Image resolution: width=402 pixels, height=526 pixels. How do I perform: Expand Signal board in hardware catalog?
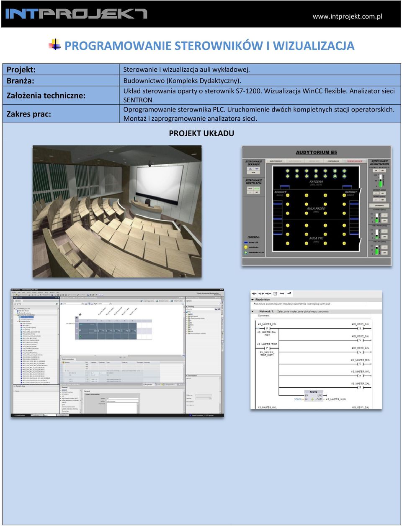[x=187, y=316]
